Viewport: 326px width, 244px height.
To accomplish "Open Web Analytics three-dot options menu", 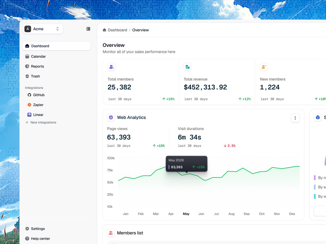I will pyautogui.click(x=295, y=118).
